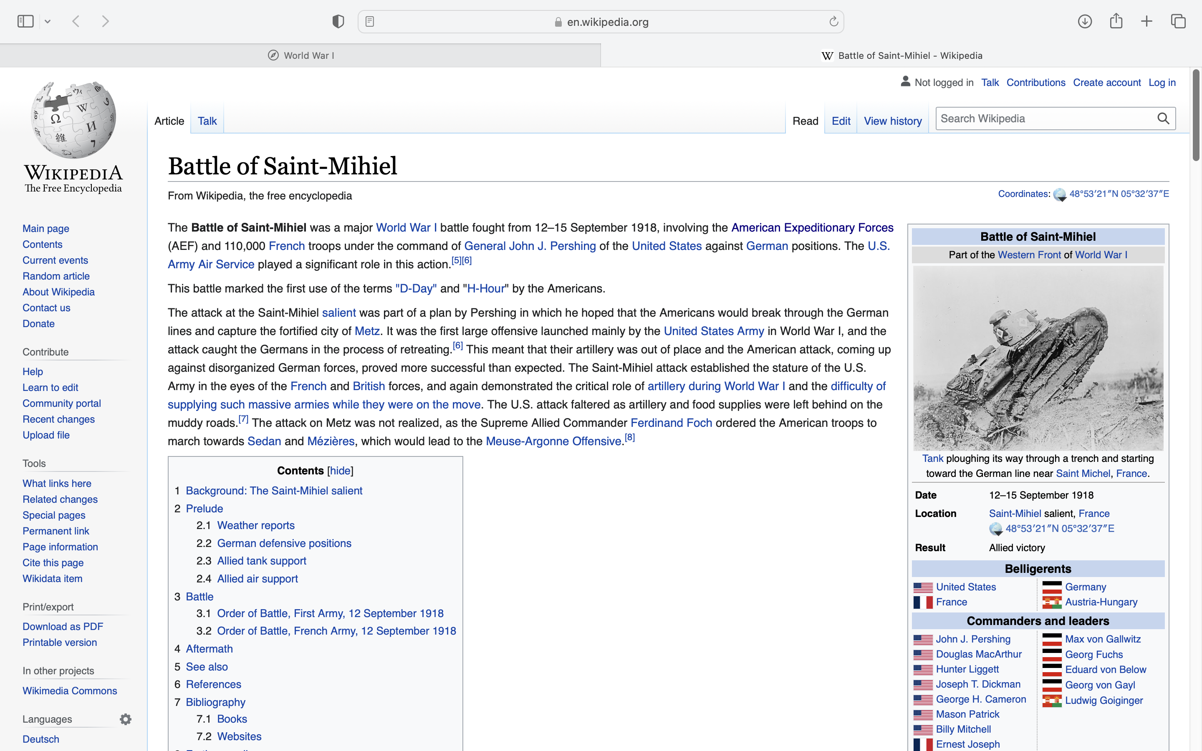
Task: Click into the Search Wikipedia field
Action: point(1043,118)
